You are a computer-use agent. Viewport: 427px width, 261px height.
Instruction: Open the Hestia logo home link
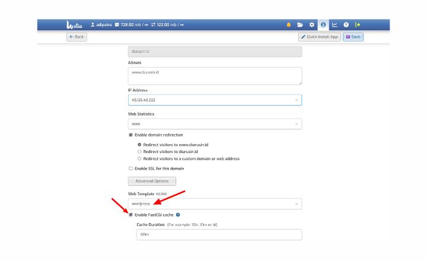click(x=74, y=25)
